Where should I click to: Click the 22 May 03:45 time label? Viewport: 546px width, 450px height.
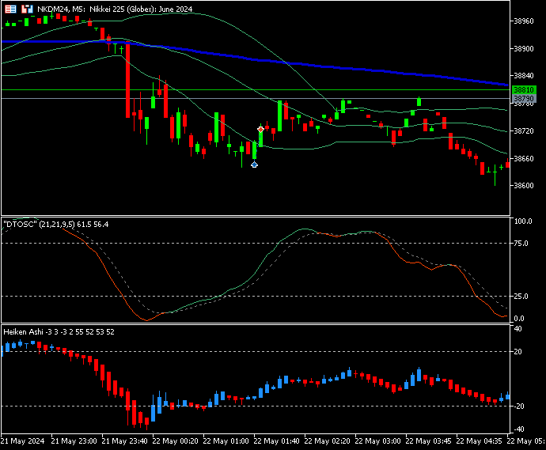pos(429,441)
